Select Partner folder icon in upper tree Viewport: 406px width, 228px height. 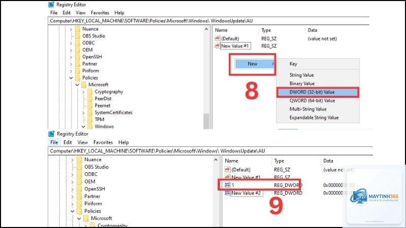tap(78, 64)
